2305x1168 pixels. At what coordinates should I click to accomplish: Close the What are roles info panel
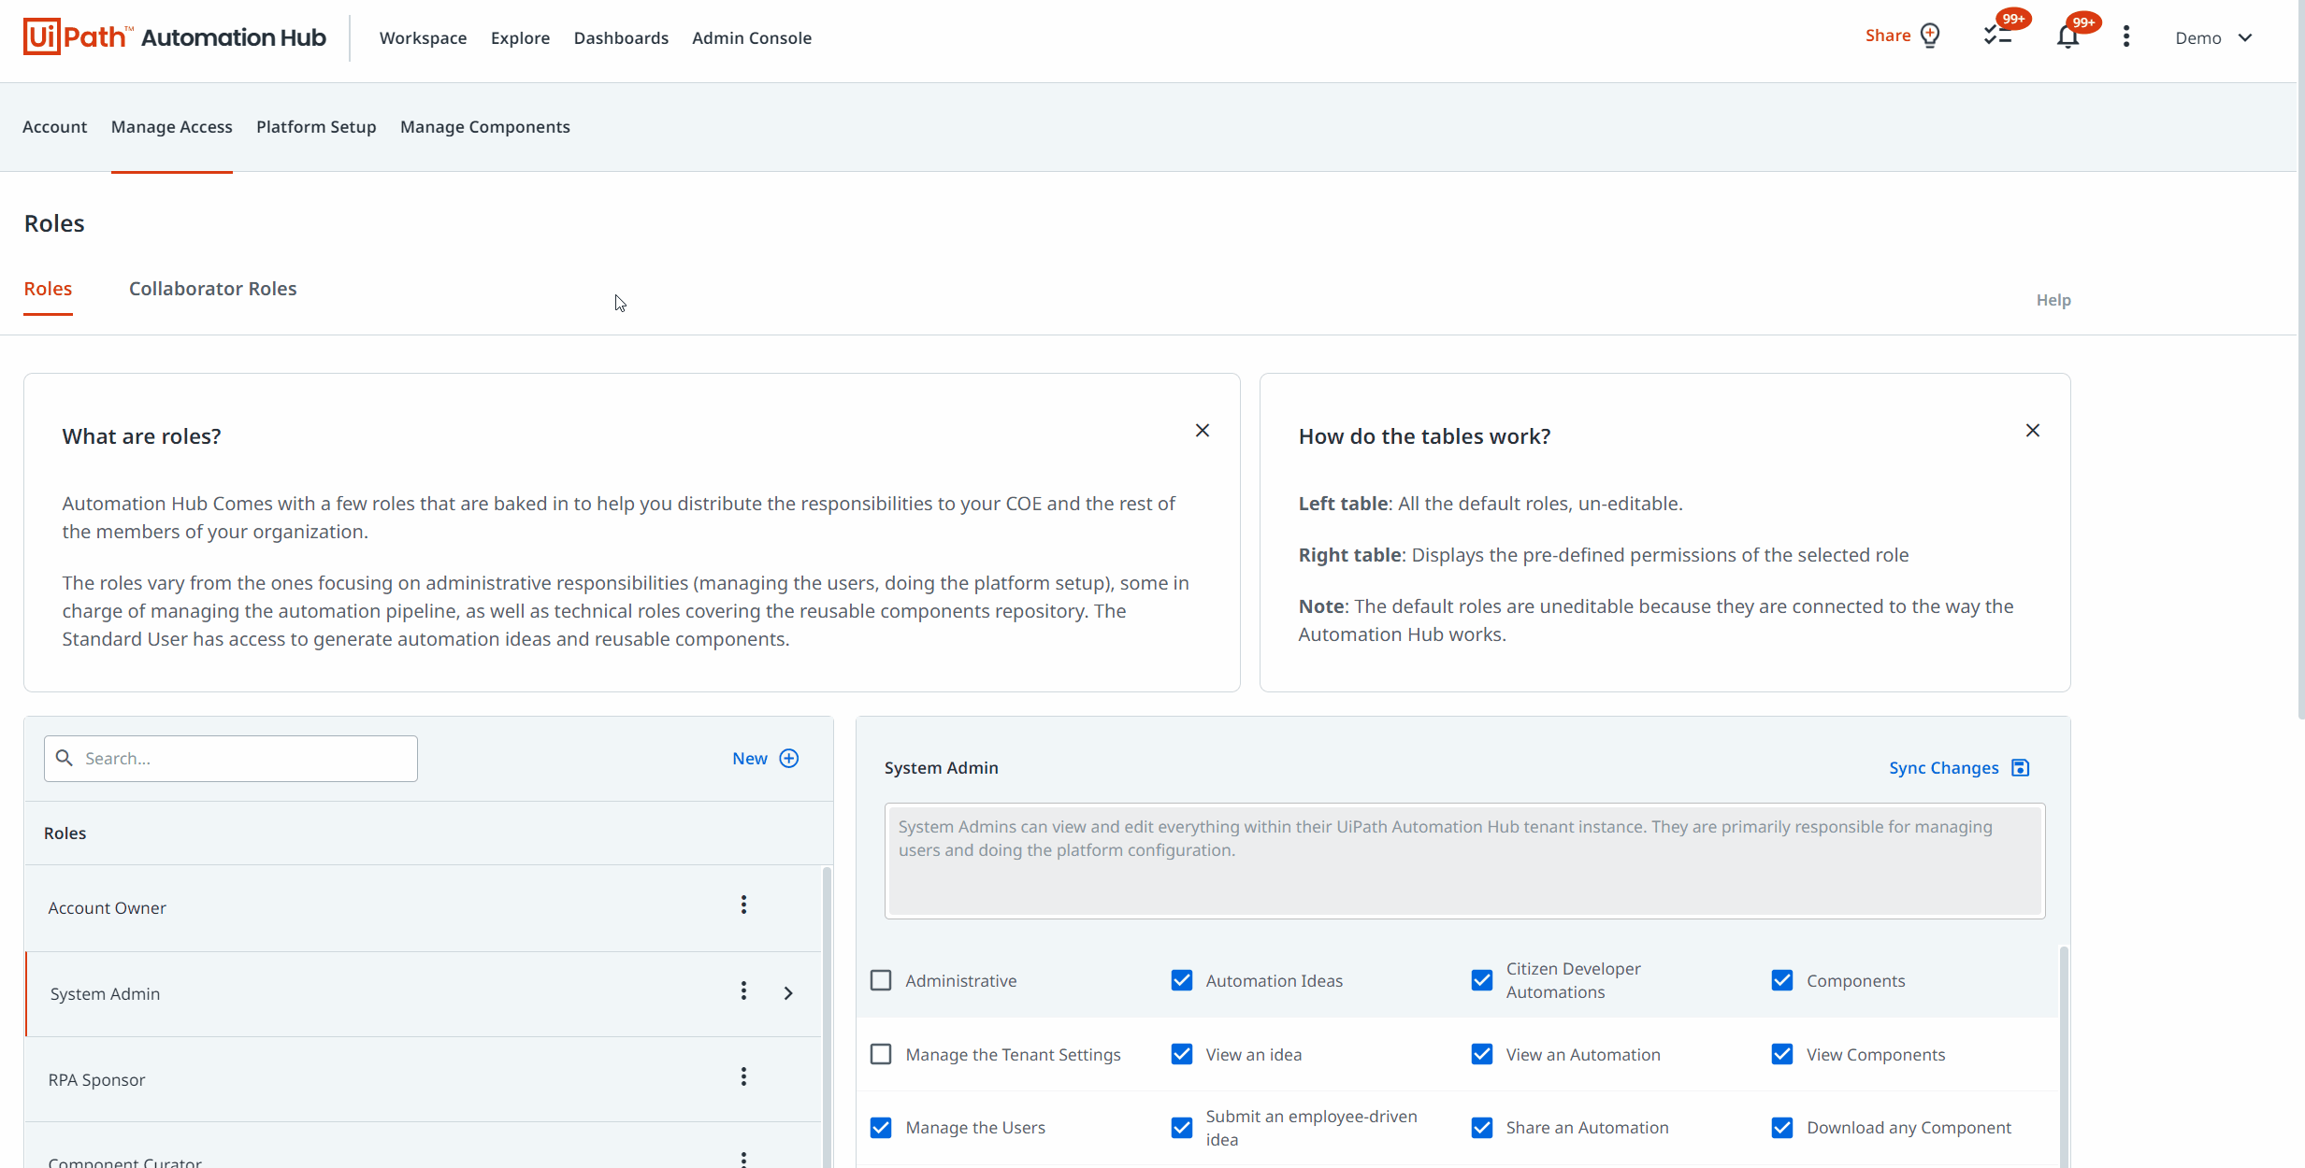1203,431
